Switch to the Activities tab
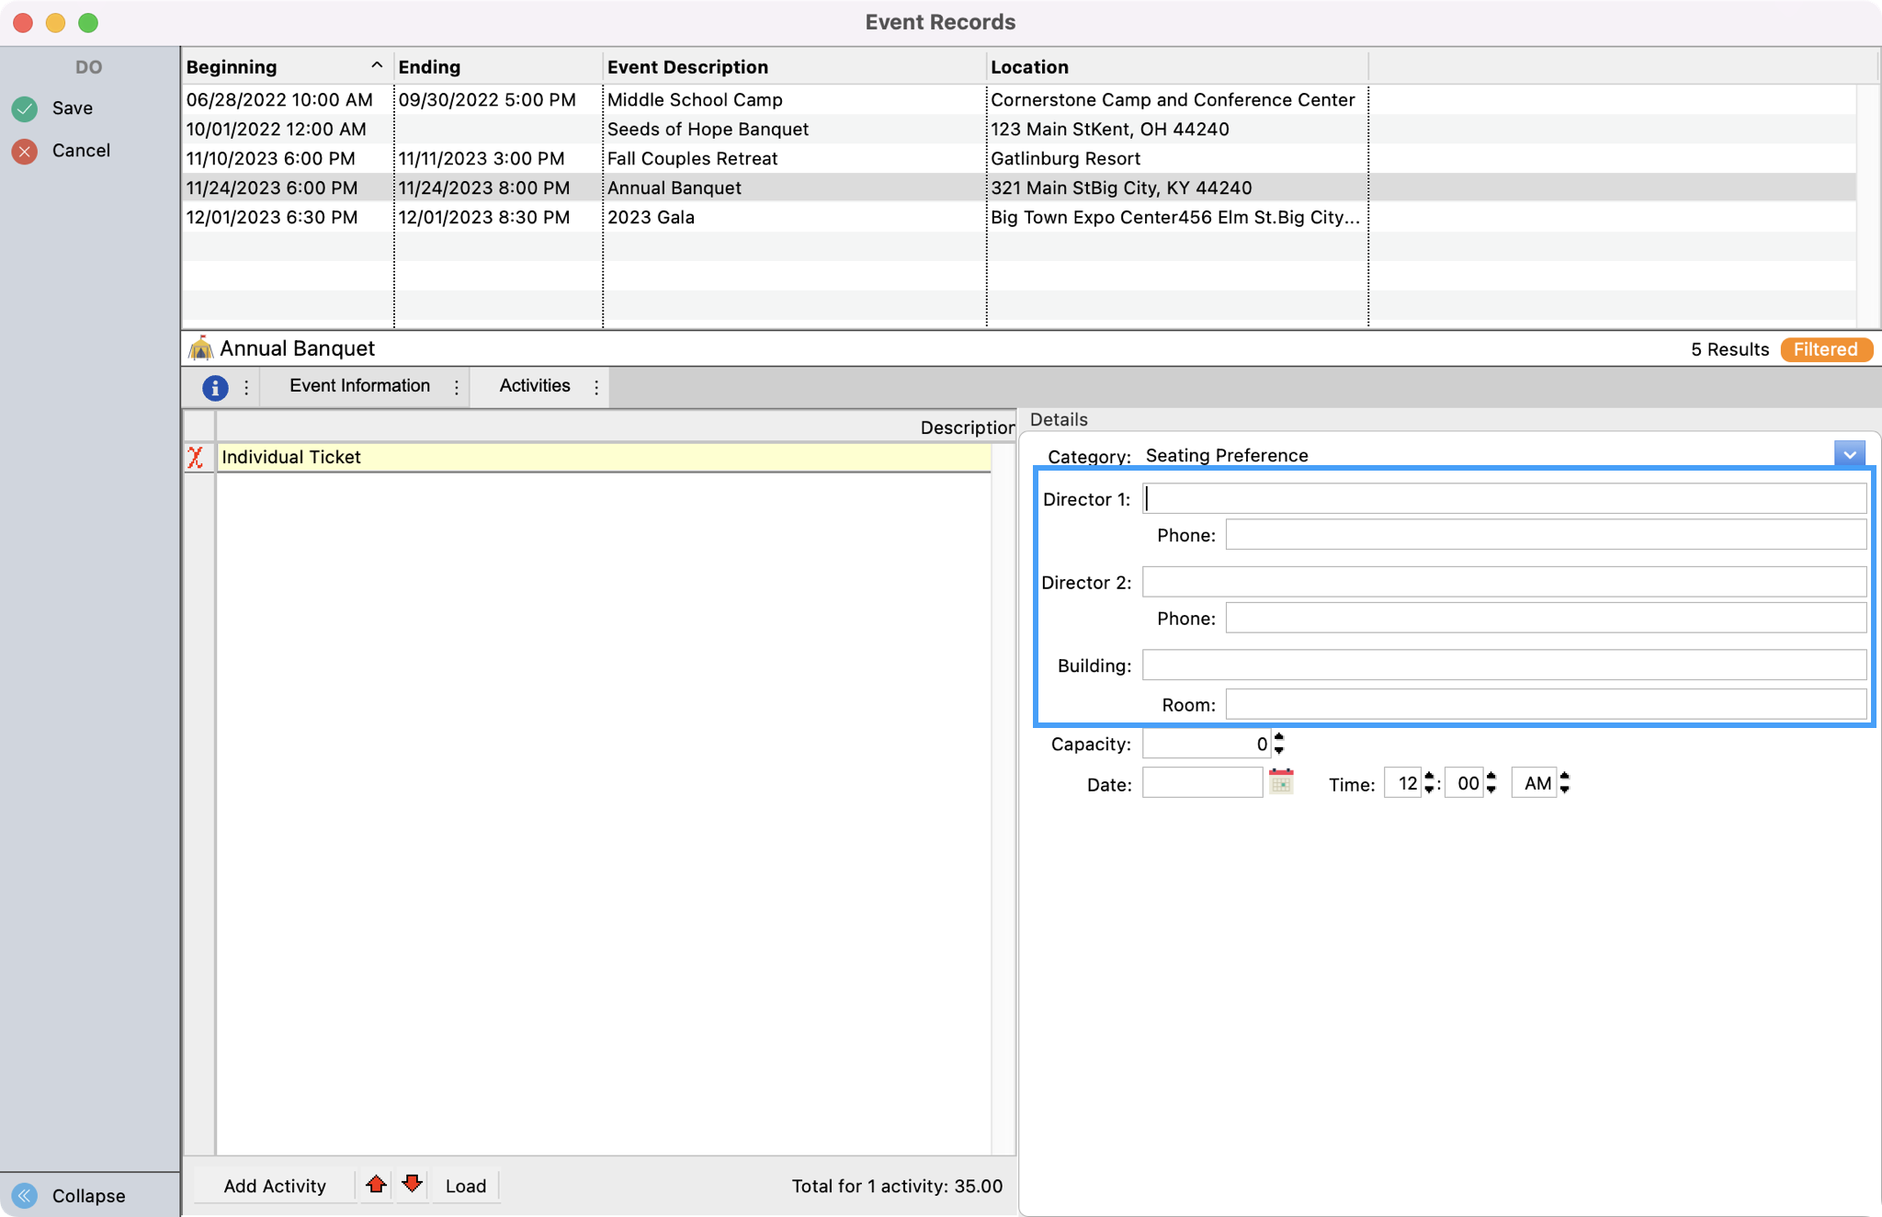Viewport: 1882px width, 1217px height. [x=534, y=386]
